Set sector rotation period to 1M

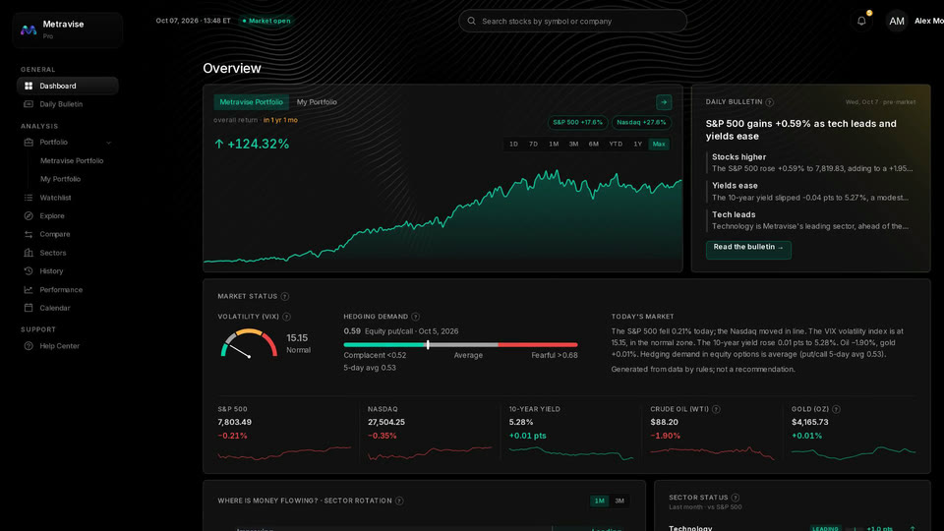click(x=600, y=501)
